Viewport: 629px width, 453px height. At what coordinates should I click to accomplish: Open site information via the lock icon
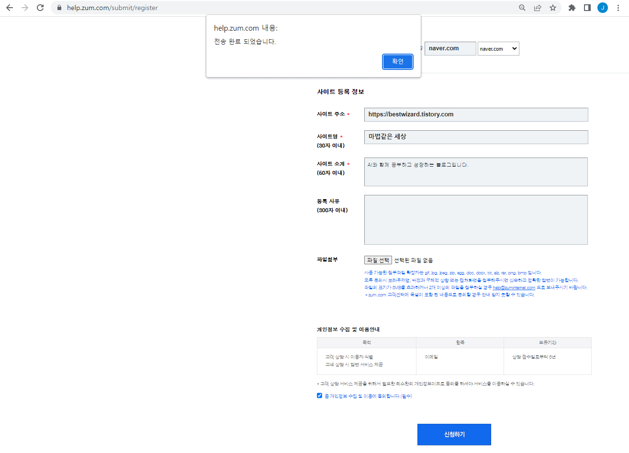tap(59, 8)
